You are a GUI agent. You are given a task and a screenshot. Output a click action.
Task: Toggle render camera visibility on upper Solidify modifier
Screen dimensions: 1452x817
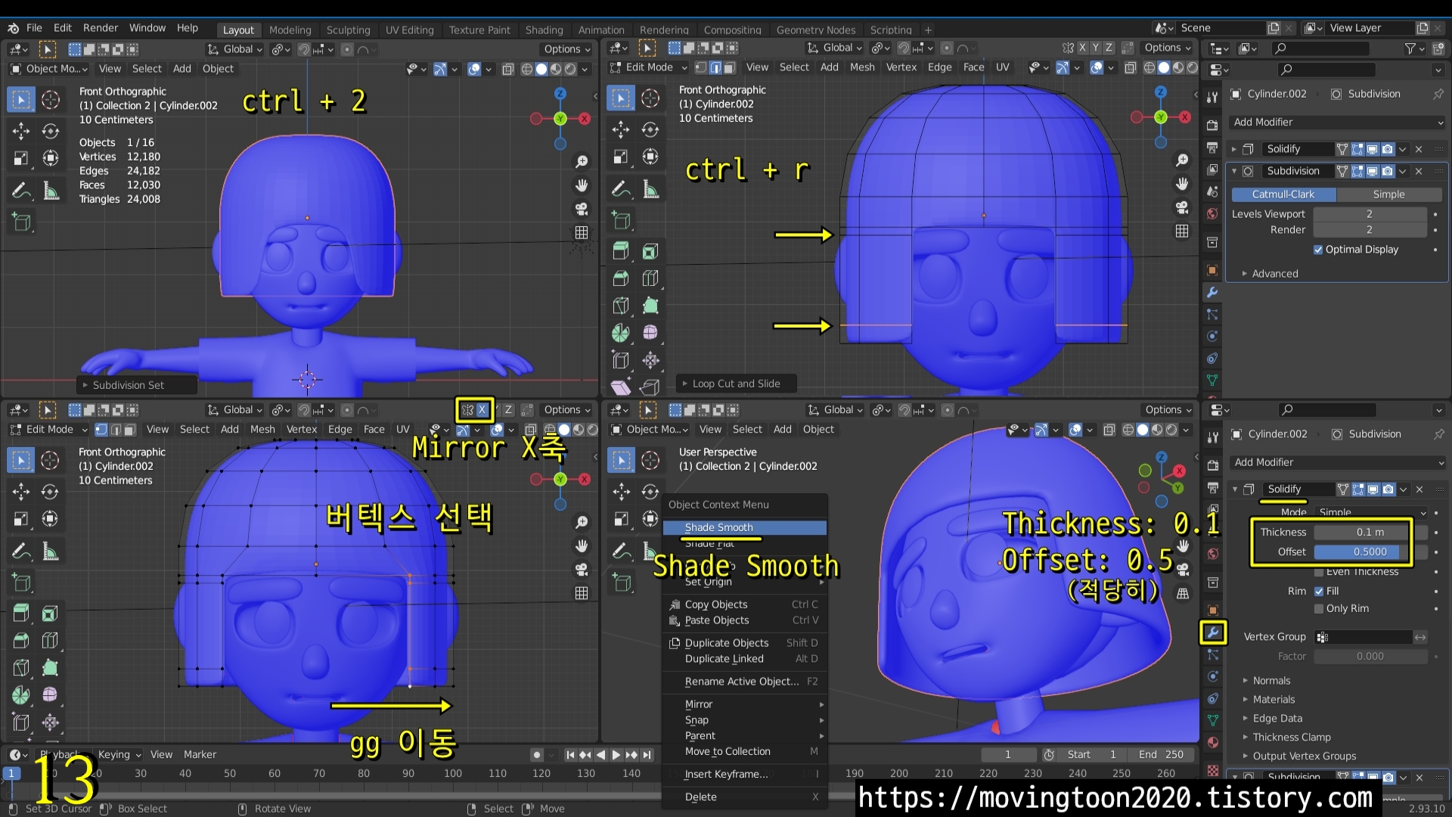click(1387, 149)
